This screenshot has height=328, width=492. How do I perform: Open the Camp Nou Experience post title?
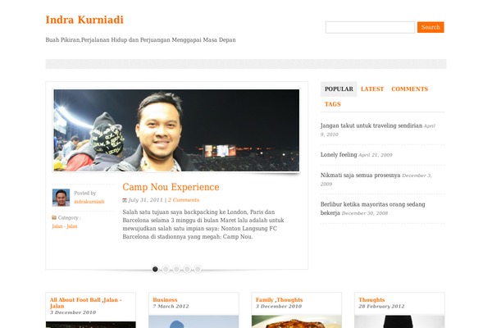pyautogui.click(x=171, y=187)
